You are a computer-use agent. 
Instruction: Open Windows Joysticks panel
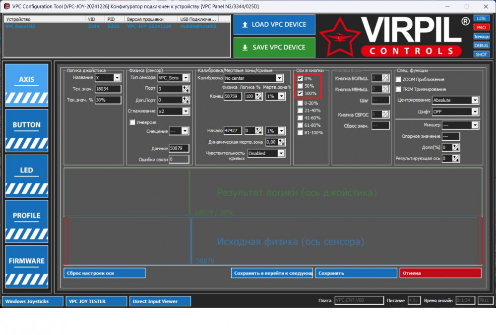33,301
